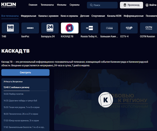The width and height of the screenshot is (157, 131).
Task: Click the Каскад ТВ description text
Action: [x=75, y=64]
